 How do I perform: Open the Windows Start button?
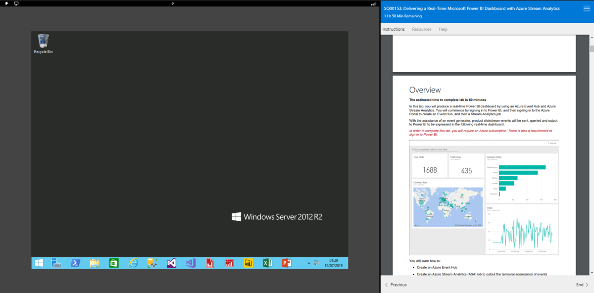click(x=39, y=263)
